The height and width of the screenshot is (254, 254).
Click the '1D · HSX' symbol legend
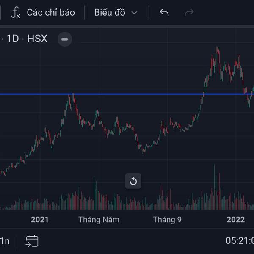[x=25, y=39]
